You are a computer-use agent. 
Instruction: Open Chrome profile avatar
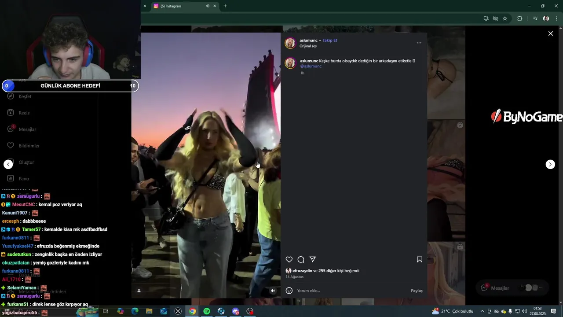click(x=546, y=18)
